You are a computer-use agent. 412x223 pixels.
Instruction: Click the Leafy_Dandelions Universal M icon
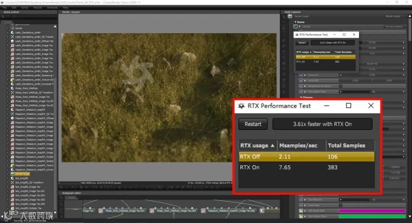(12, 84)
